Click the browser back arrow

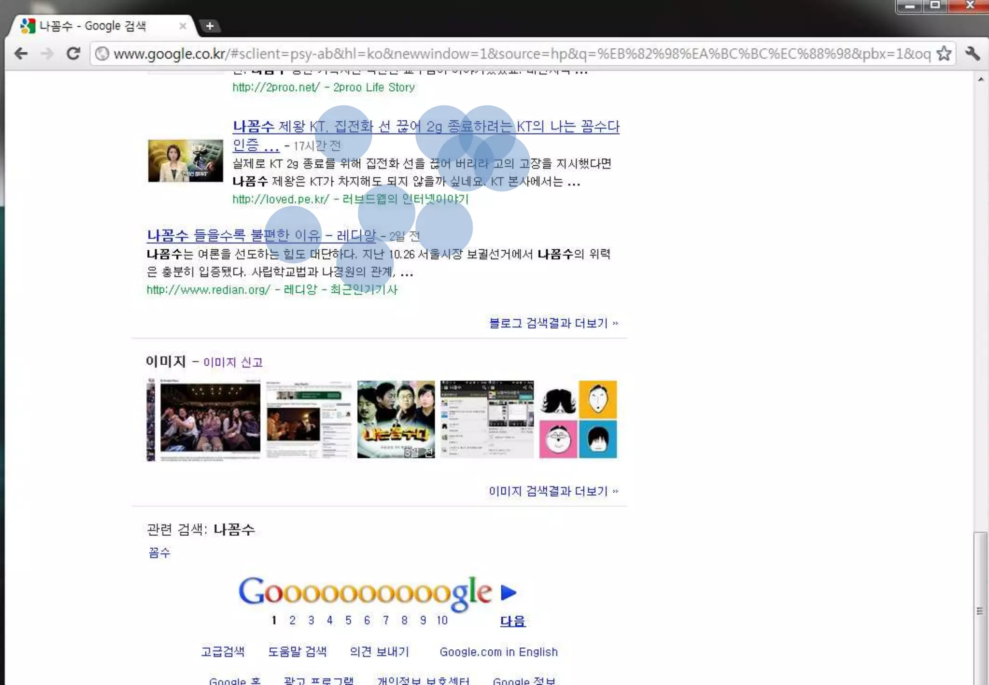point(21,54)
